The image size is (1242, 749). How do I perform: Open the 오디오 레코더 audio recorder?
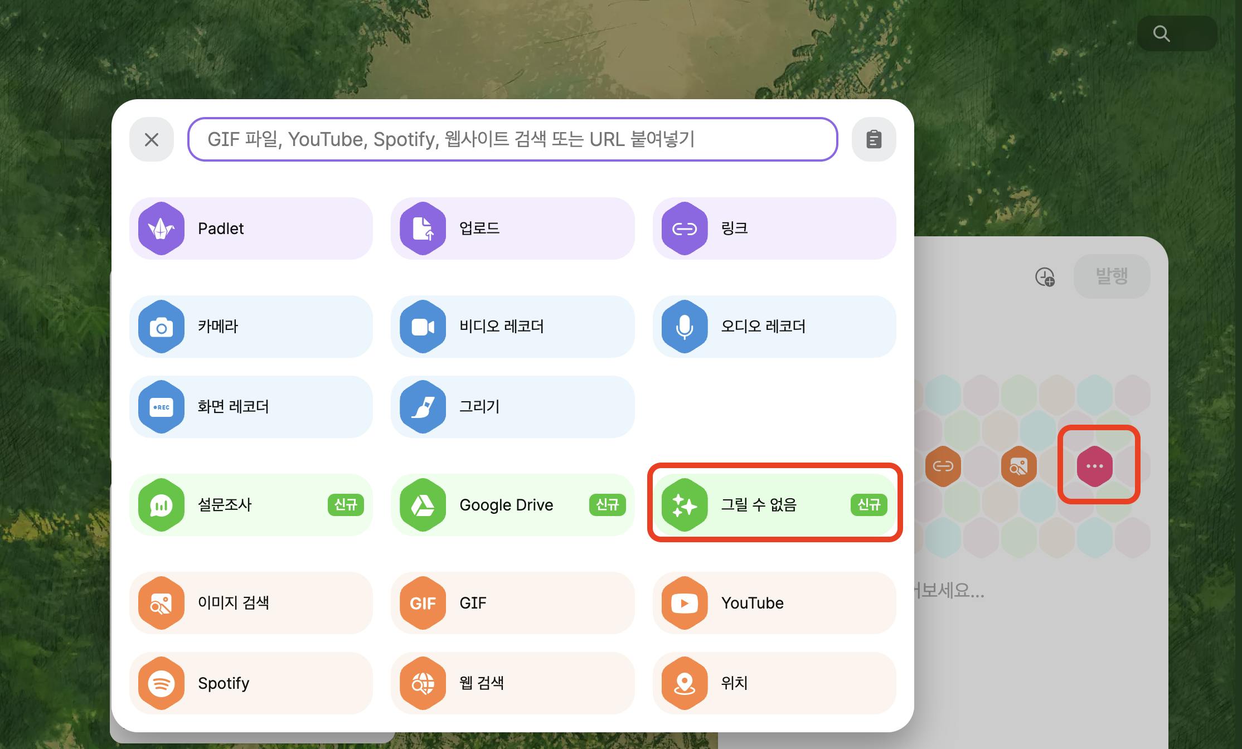point(774,327)
